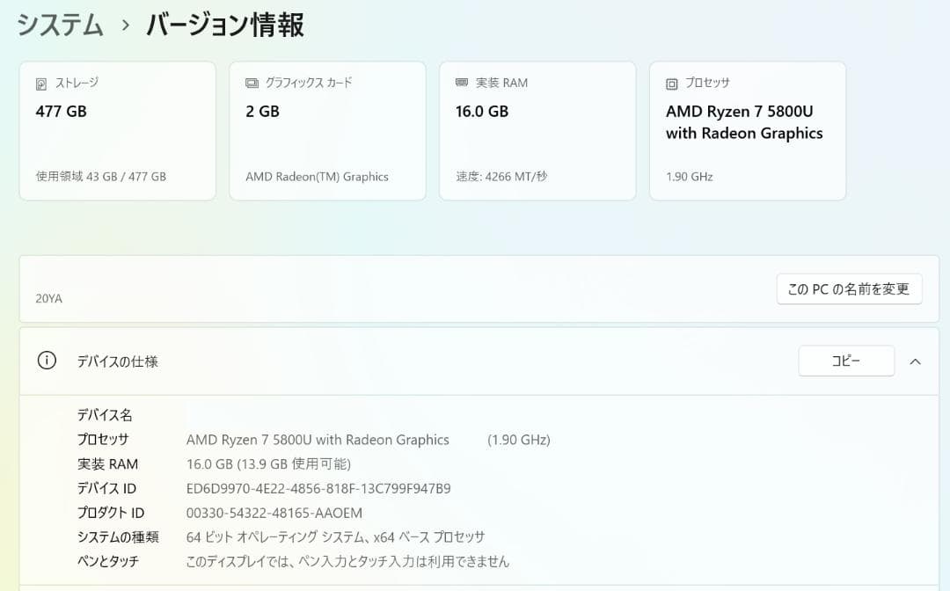Click the info icon beside デバイスの仕様
The width and height of the screenshot is (950, 591).
pos(47,361)
